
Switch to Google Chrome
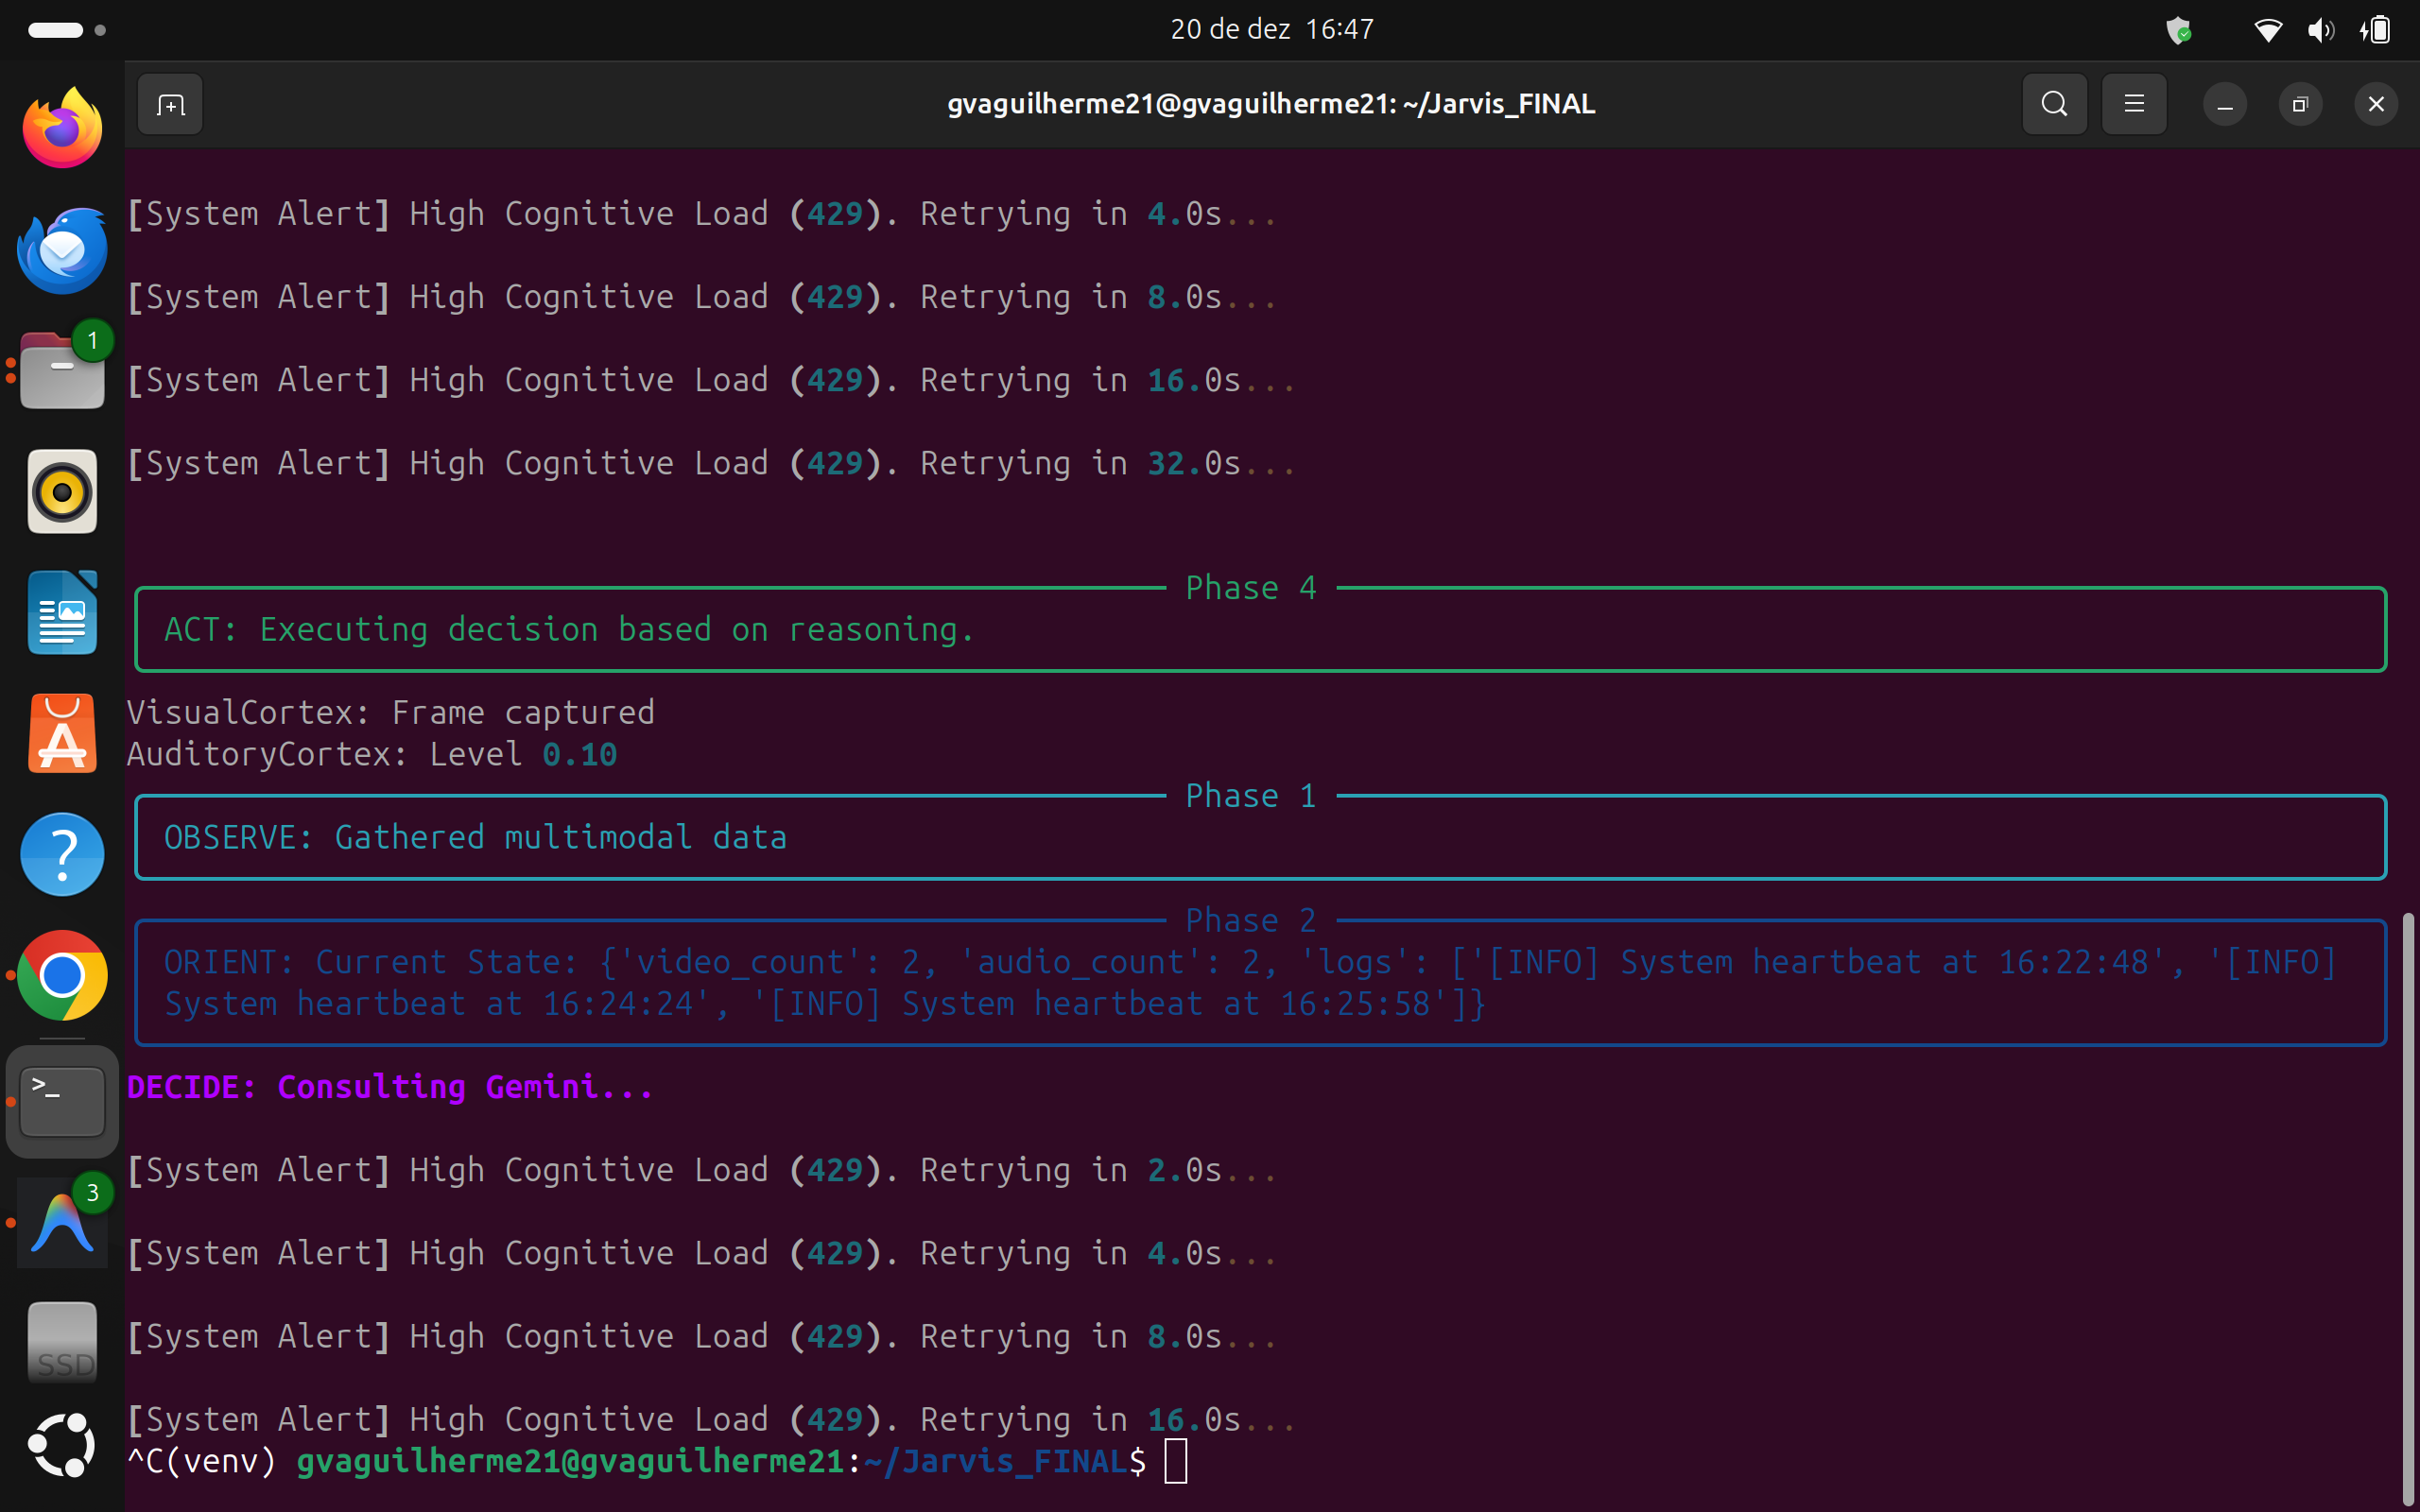coord(62,975)
